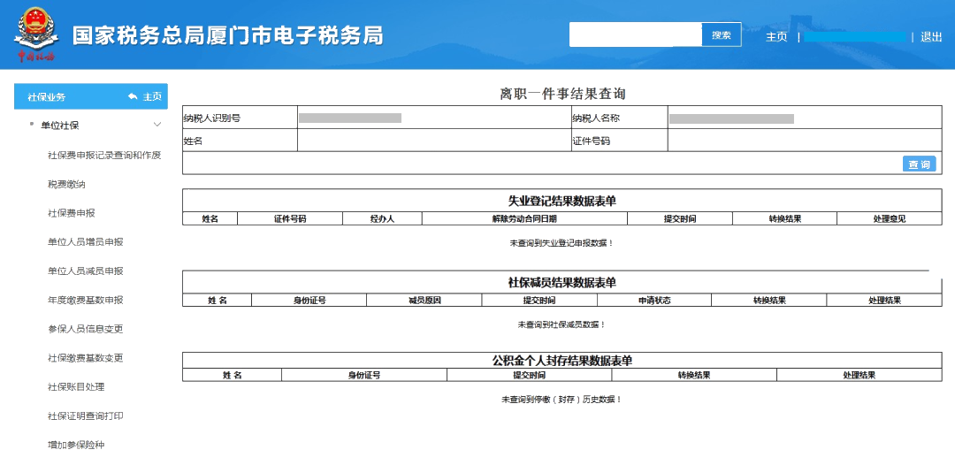Open 单位社保 tree item
955x465 pixels.
pos(60,126)
